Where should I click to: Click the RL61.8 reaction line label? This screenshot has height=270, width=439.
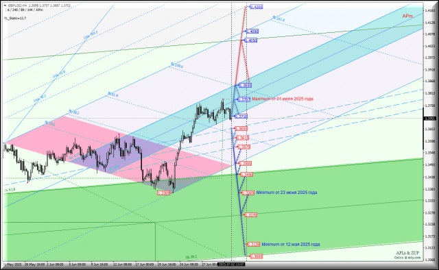[x=113, y=95]
